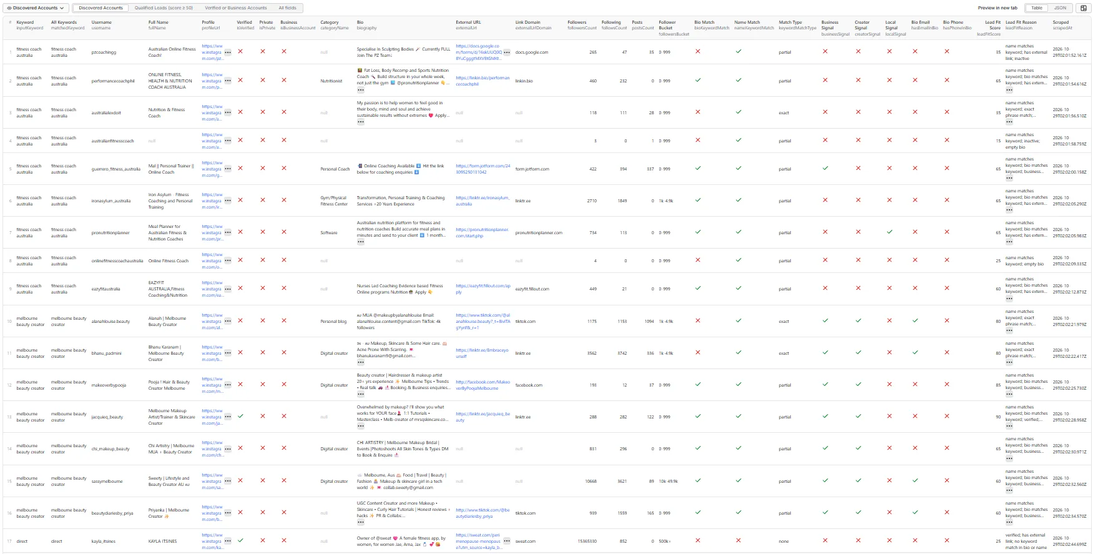Click the Verified checkmark in the kayla_itsines row
The width and height of the screenshot is (1093, 554).
241,540
